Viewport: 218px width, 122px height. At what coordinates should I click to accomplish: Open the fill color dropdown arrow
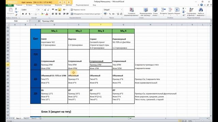click(44, 14)
